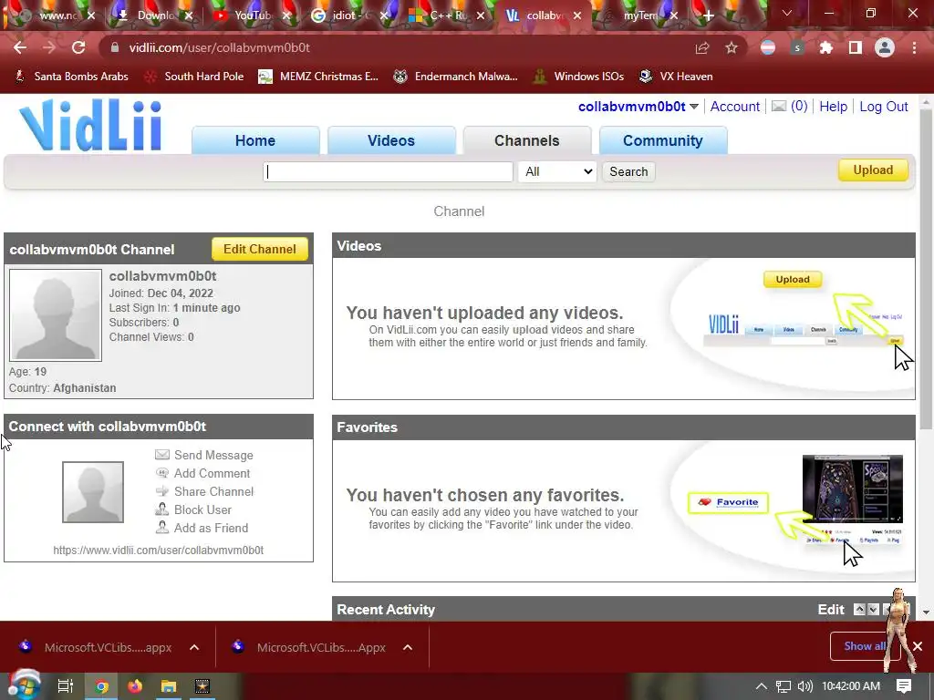
Task: Close the downloads bar
Action: (918, 646)
